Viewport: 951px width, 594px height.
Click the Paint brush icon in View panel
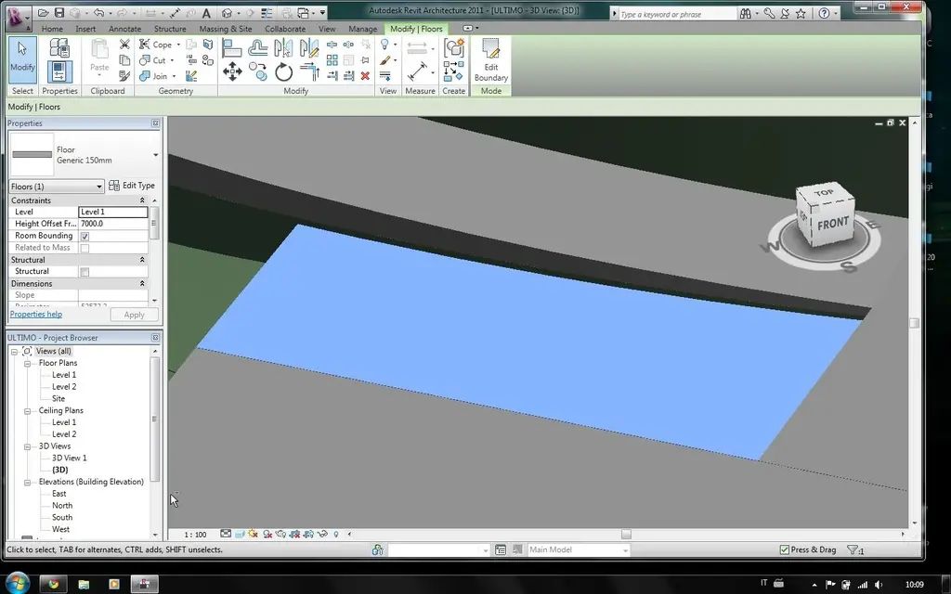click(385, 60)
